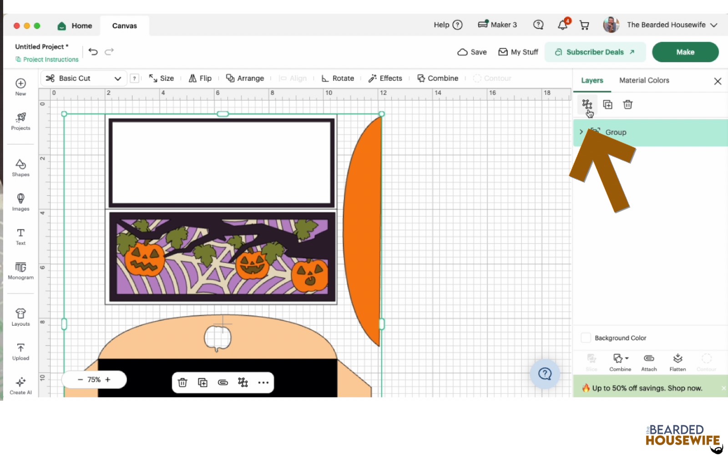Open the Basic Cut operation dropdown

84,78
